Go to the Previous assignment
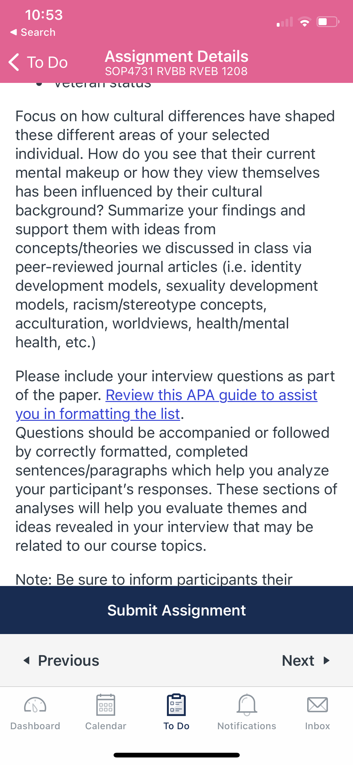 coord(62,660)
